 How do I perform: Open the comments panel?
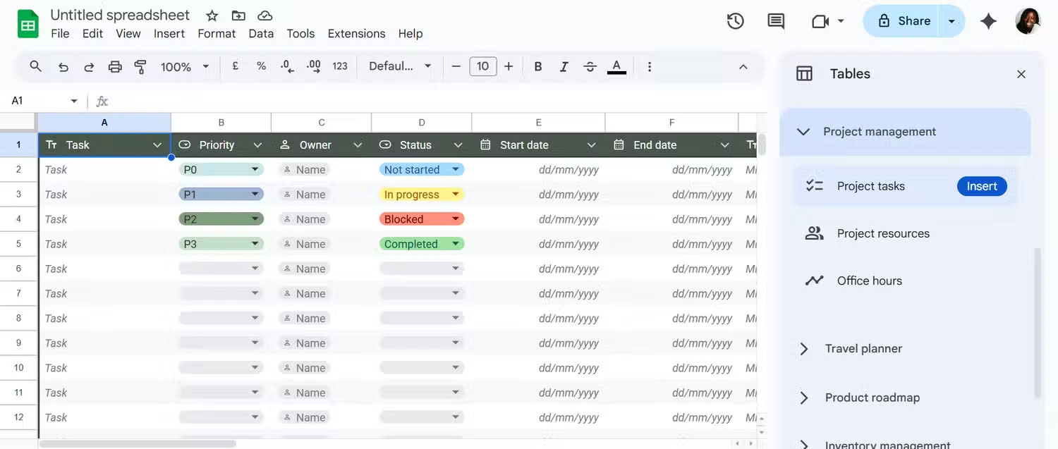[x=775, y=21]
